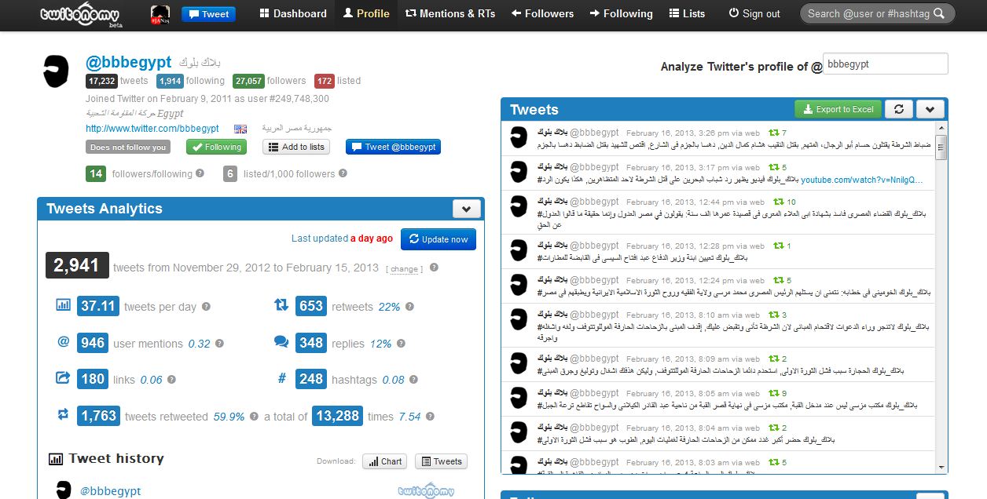Click the tweets per day chart icon

pos(63,305)
